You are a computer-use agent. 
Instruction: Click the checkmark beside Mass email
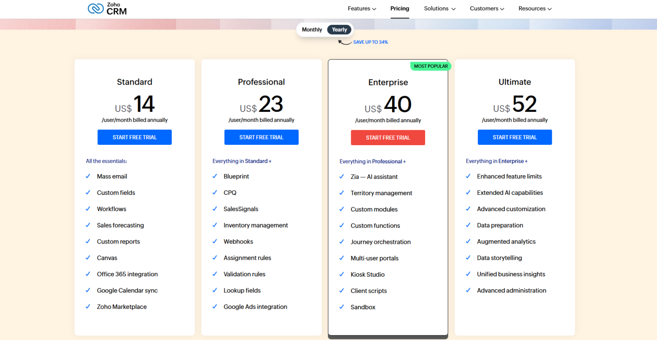pos(88,176)
